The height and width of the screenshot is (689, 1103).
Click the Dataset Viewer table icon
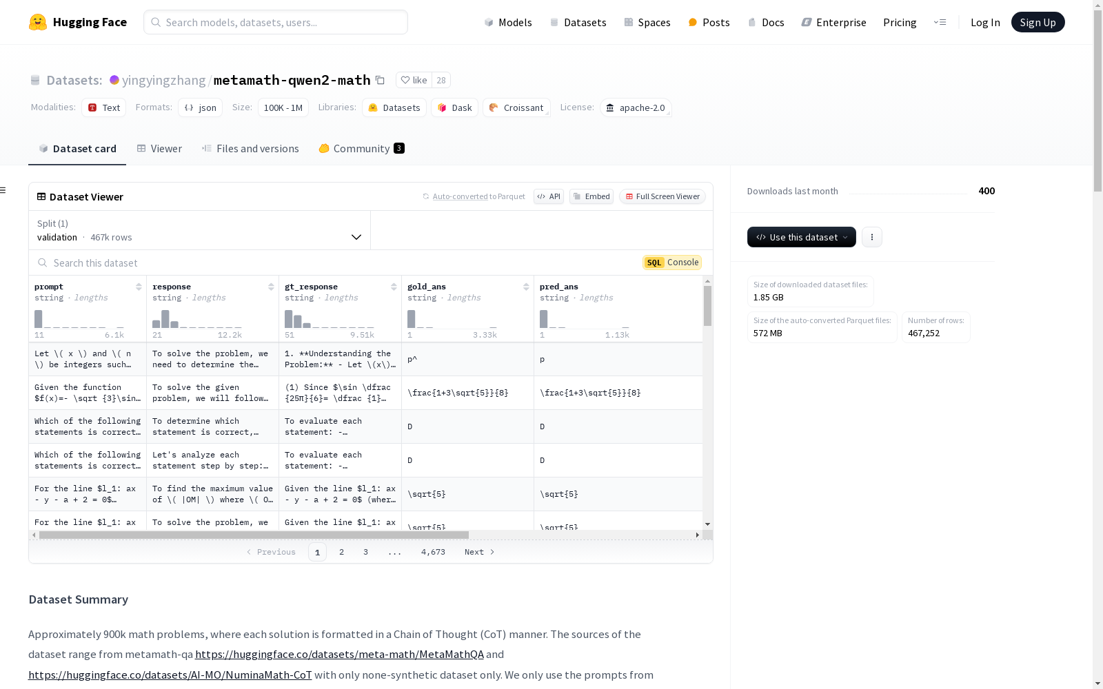pos(41,196)
